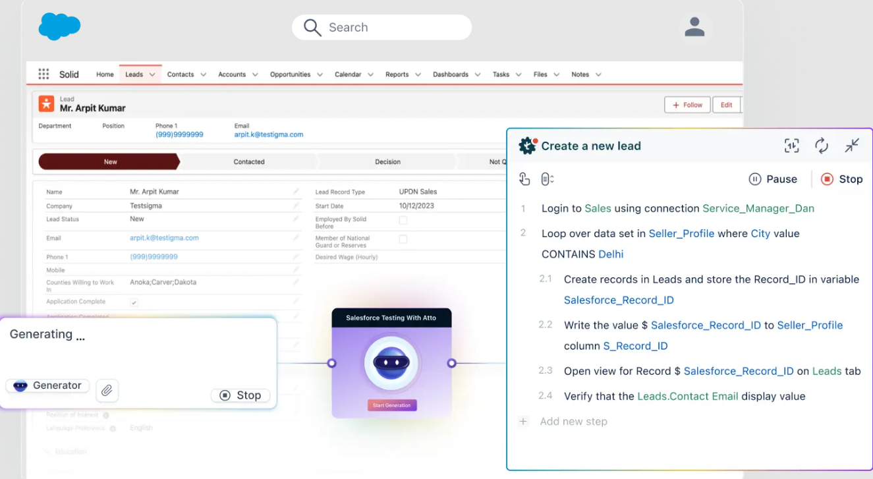Expand the Reports tab dropdown arrow
Viewport: 873px width, 479px height.
[418, 74]
